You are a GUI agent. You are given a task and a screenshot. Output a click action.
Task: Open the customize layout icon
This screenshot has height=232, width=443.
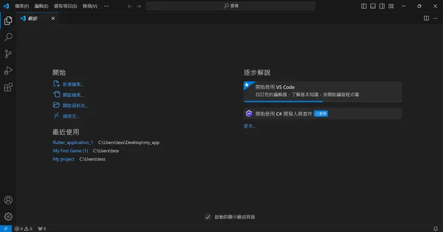coord(391,6)
